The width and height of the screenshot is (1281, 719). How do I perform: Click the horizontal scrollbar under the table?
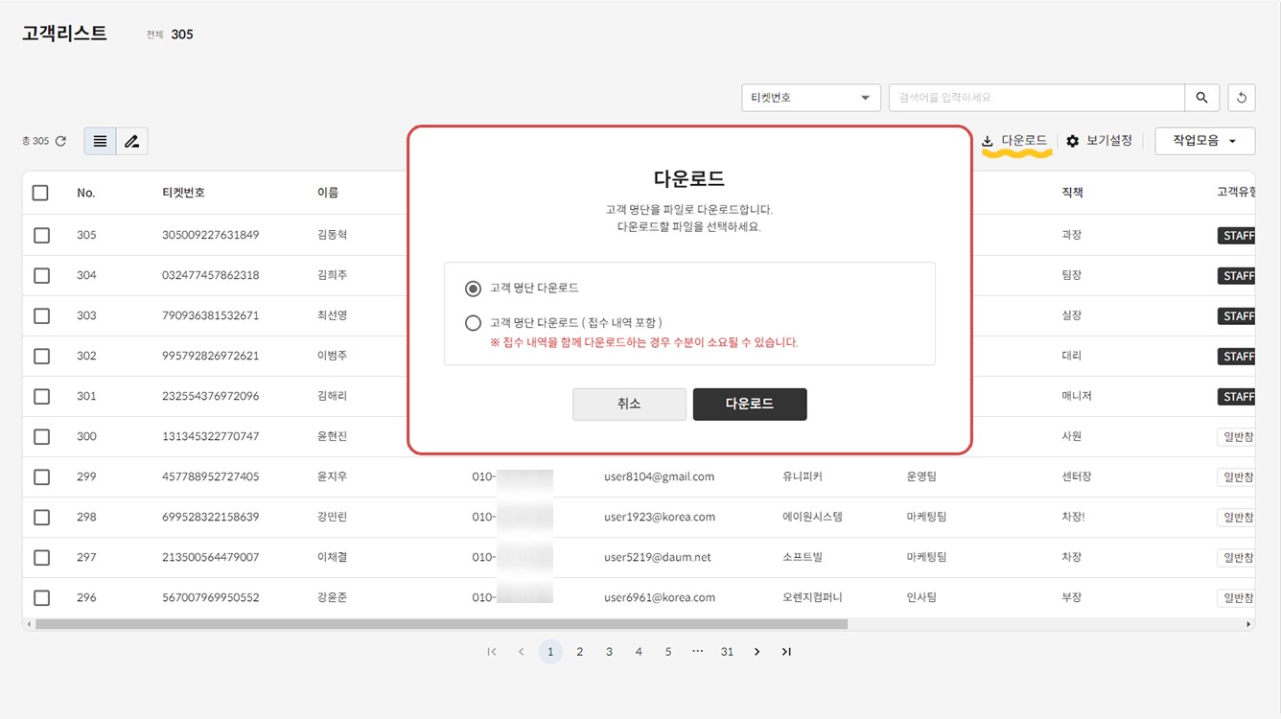tap(441, 624)
